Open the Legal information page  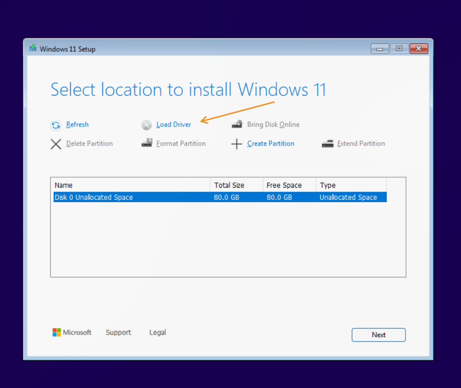click(x=157, y=332)
